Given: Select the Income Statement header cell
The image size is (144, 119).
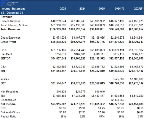Looking at the screenshot, I should pos(13,9).
